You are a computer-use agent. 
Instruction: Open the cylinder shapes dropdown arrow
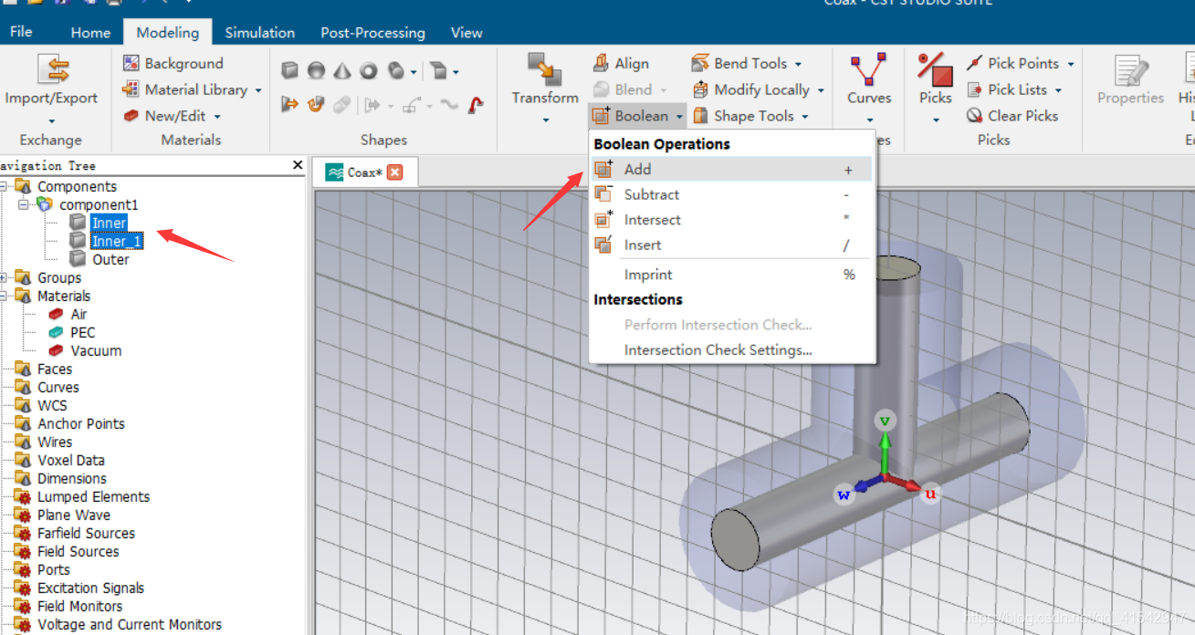tap(414, 72)
